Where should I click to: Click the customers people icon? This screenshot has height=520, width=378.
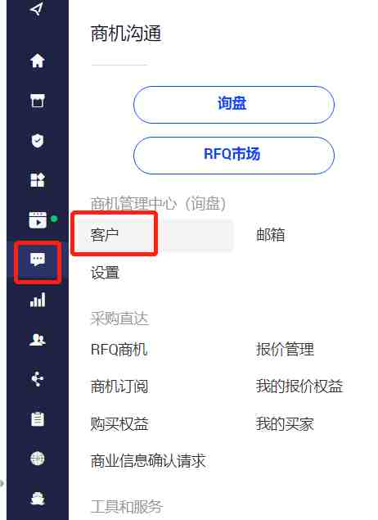[x=38, y=340]
